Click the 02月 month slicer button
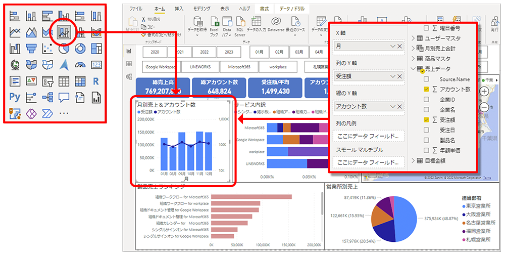The width and height of the screenshot is (505, 256). click(279, 52)
